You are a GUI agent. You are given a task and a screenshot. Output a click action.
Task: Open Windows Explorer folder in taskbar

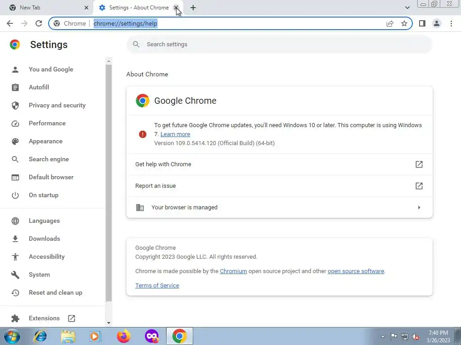click(68, 336)
